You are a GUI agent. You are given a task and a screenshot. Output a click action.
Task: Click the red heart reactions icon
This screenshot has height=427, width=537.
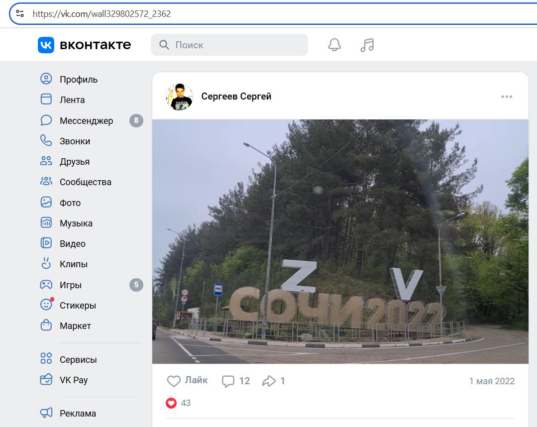pos(171,403)
